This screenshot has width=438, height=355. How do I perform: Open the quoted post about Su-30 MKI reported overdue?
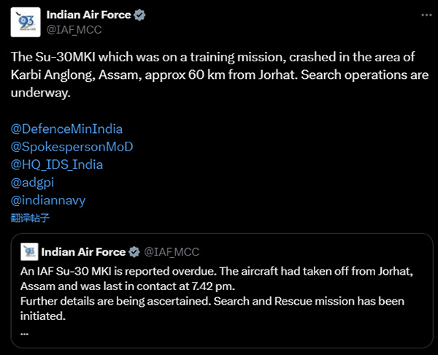click(219, 292)
